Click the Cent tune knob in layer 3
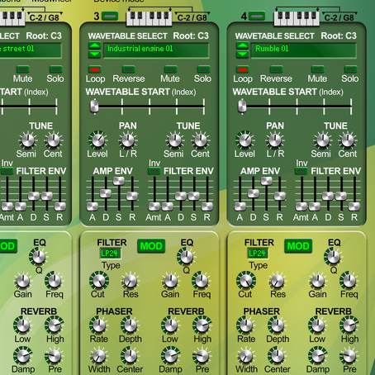The height and width of the screenshot is (375, 375). coord(201,140)
